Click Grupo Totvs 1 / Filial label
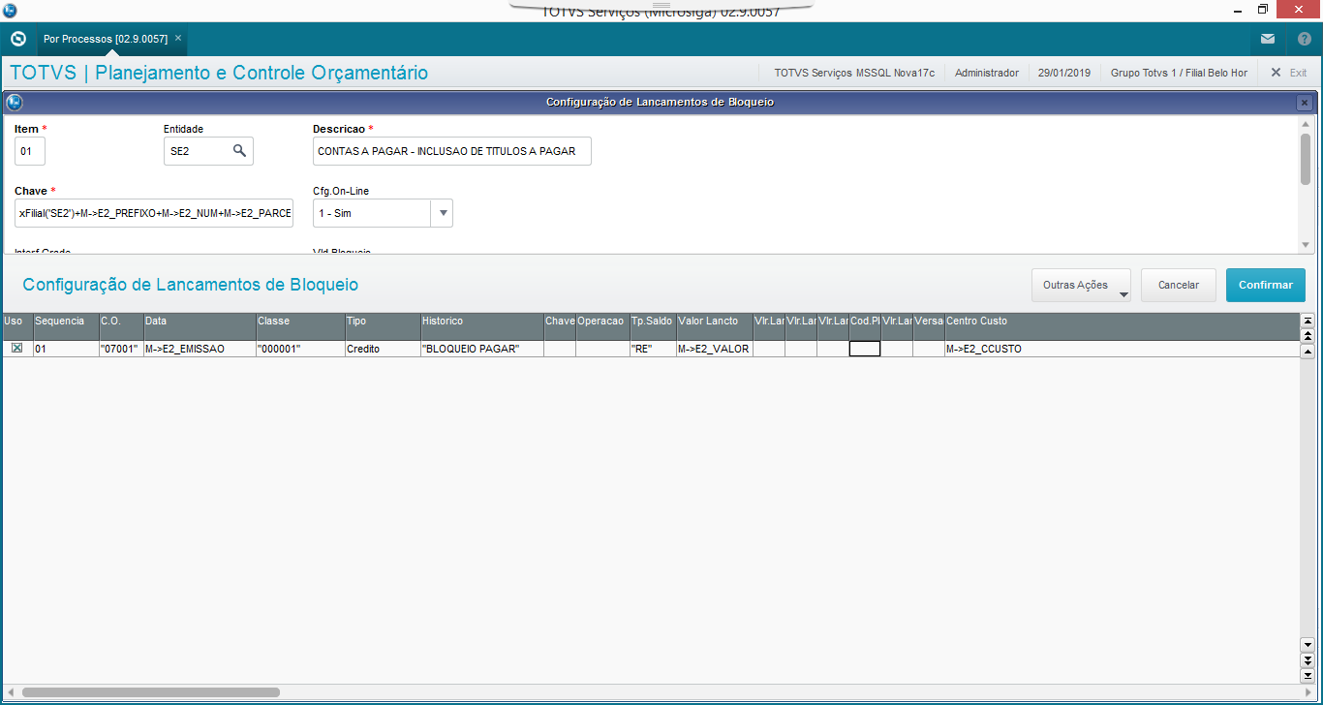The width and height of the screenshot is (1323, 705). click(1179, 73)
